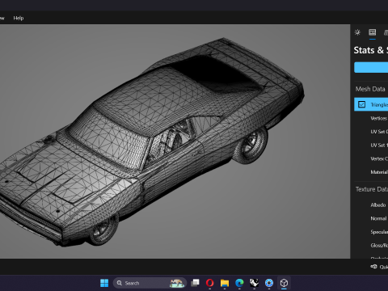Select the Material mesh data option
This screenshot has width=388, height=291.
coord(379,172)
